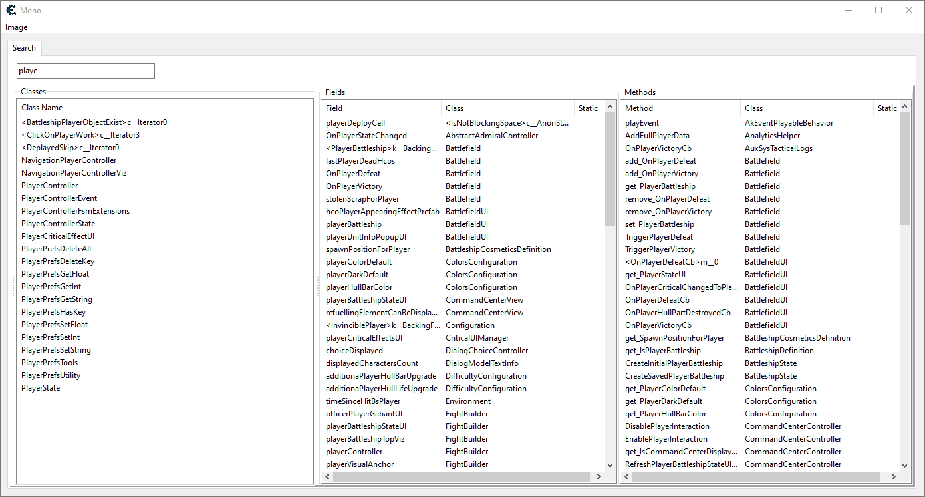Select the TriggerPlayerDefeat method row
The width and height of the screenshot is (925, 497).
point(659,237)
